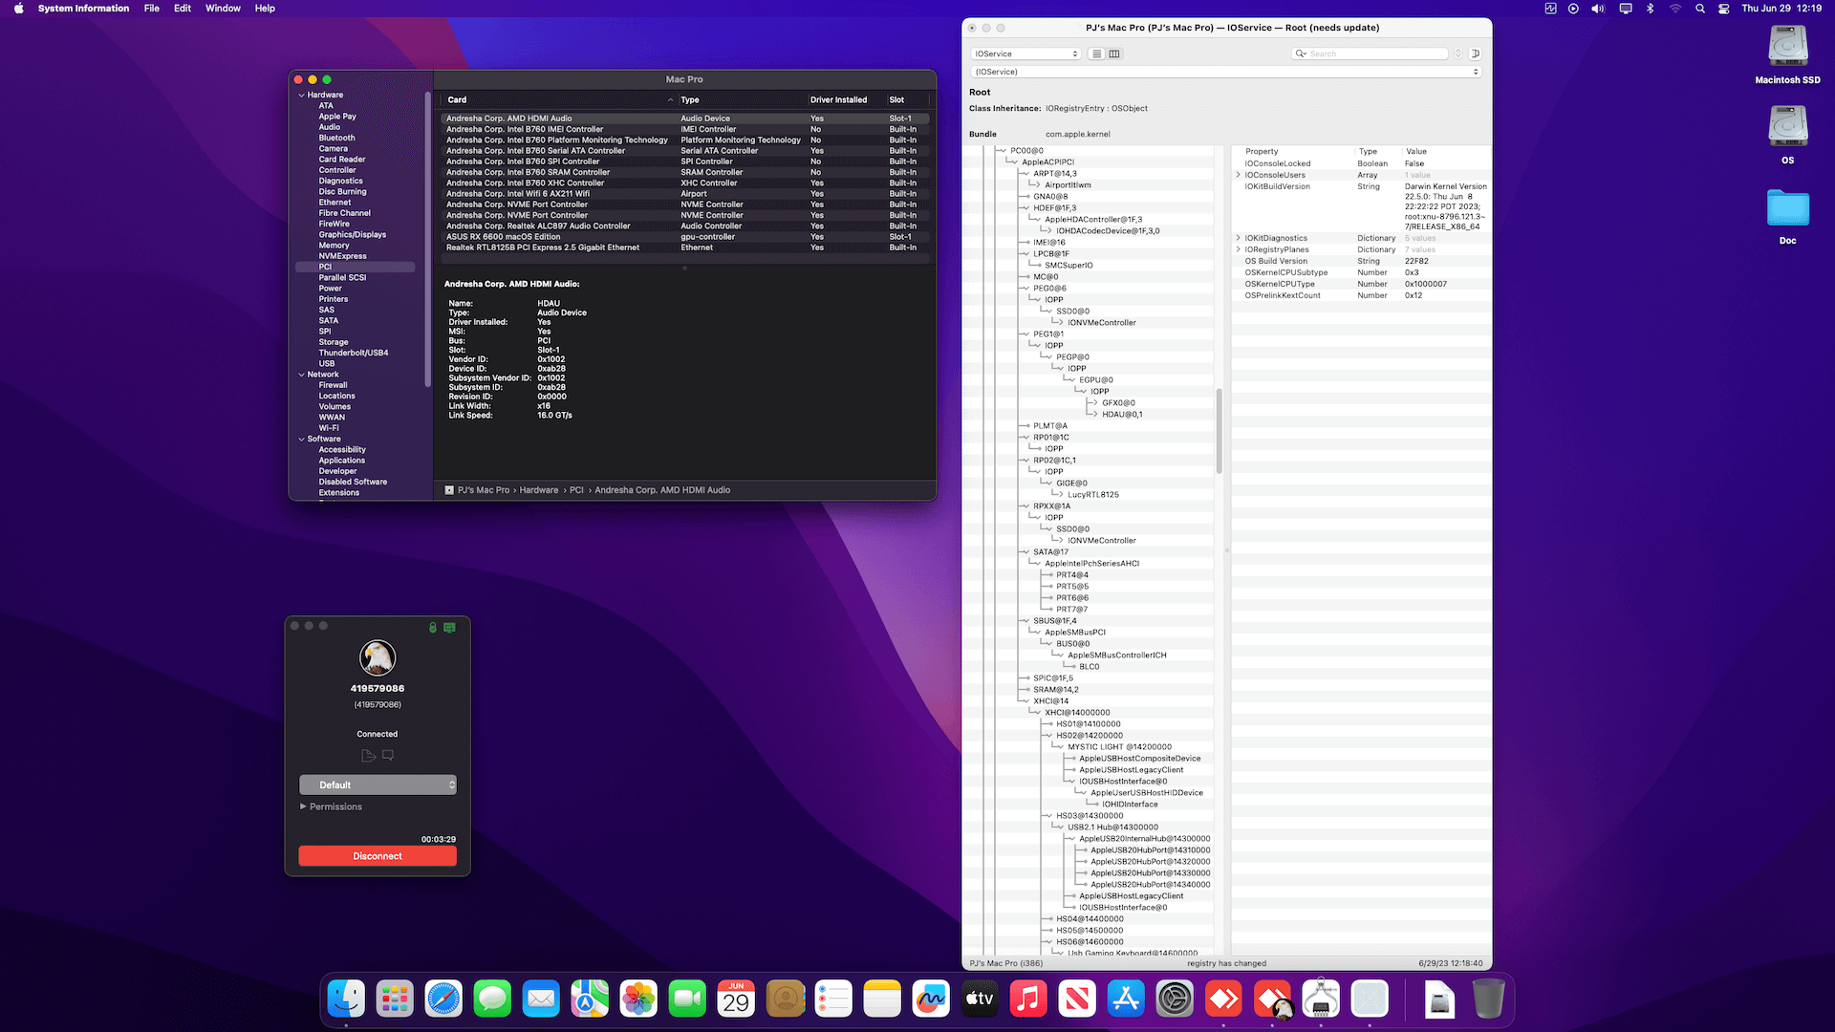
Task: Collapse the Hardware section in sidebar
Action: click(x=301, y=96)
